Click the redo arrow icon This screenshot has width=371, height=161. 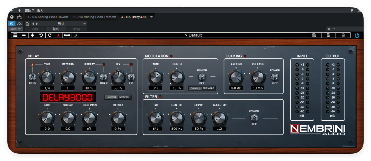(50, 35)
